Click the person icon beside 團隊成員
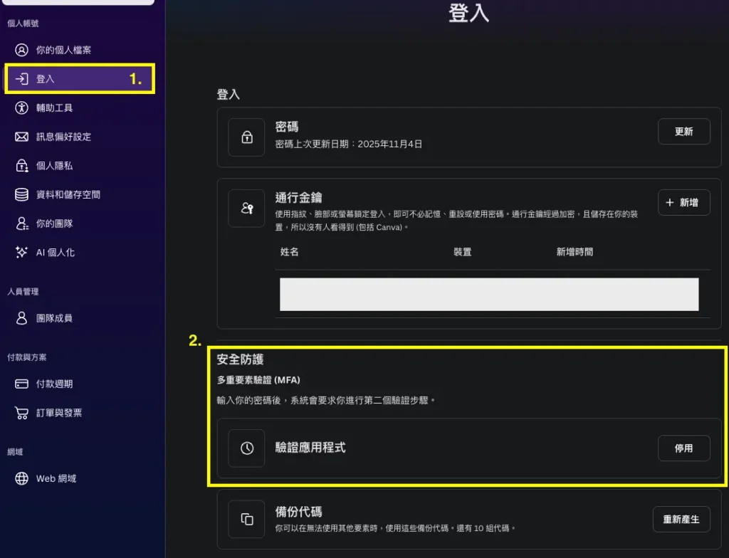The height and width of the screenshot is (558, 729). coord(21,318)
